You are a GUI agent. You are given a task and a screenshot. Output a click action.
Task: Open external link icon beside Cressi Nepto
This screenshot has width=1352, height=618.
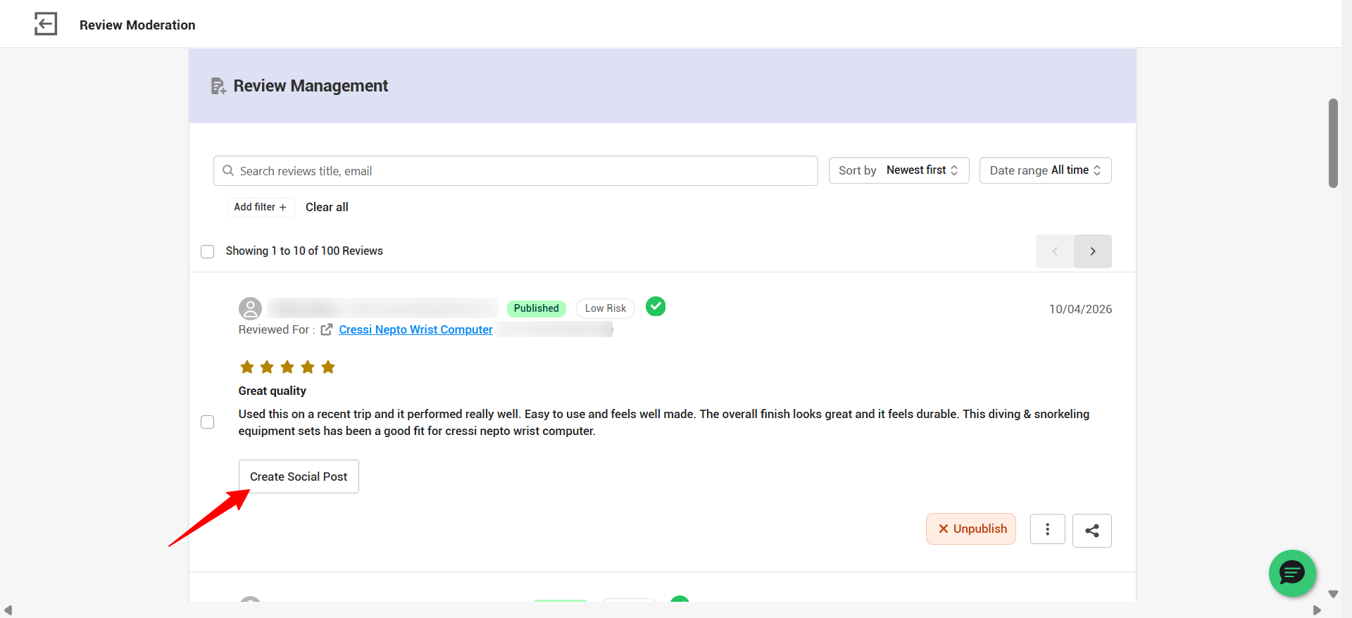(327, 329)
